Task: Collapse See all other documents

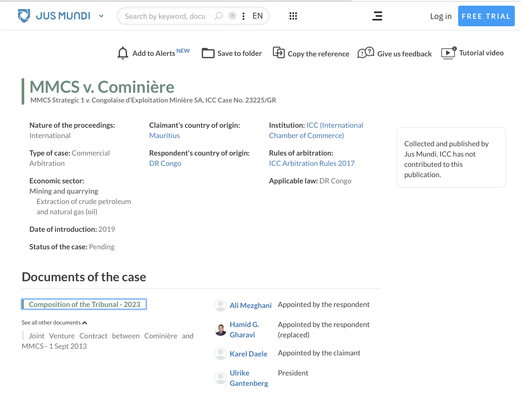Action: (x=54, y=322)
